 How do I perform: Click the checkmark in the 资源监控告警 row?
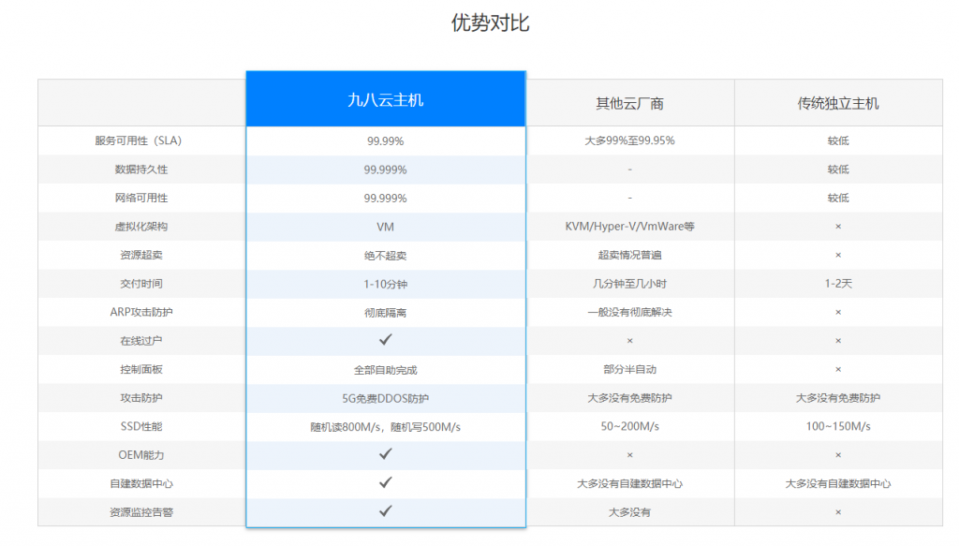(x=385, y=510)
